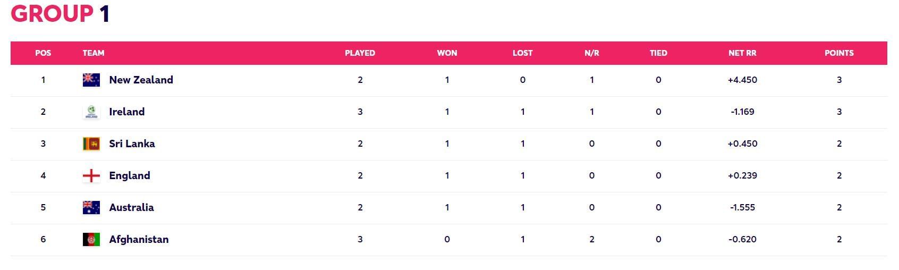899x270 pixels.
Task: Click the Afghanistan flag icon
Action: tap(91, 239)
